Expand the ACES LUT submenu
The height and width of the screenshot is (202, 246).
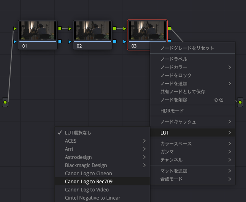71,141
